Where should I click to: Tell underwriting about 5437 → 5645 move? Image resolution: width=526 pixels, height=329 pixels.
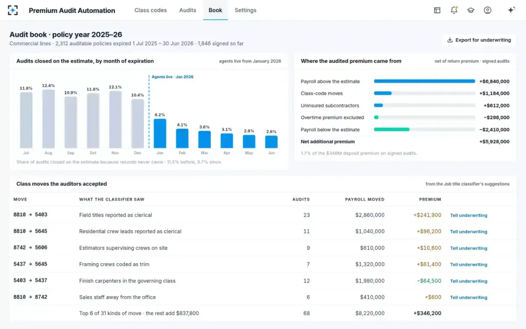(469, 265)
